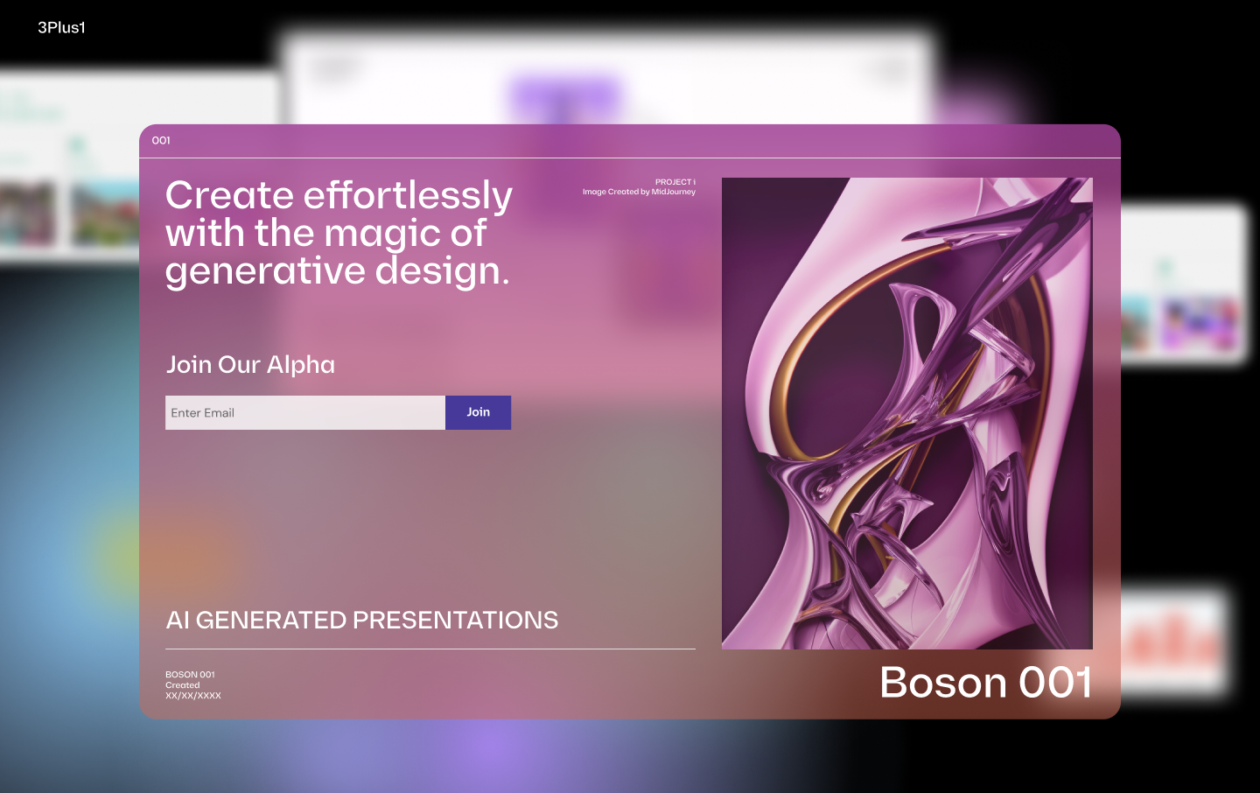The width and height of the screenshot is (1260, 793).
Task: Select the purple abstract artwork image
Action: [907, 413]
